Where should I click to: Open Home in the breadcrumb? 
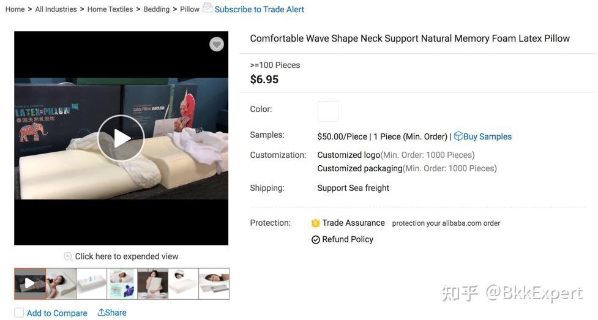click(x=15, y=9)
